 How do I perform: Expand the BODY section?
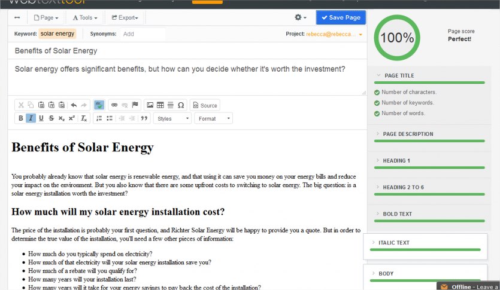(374, 273)
